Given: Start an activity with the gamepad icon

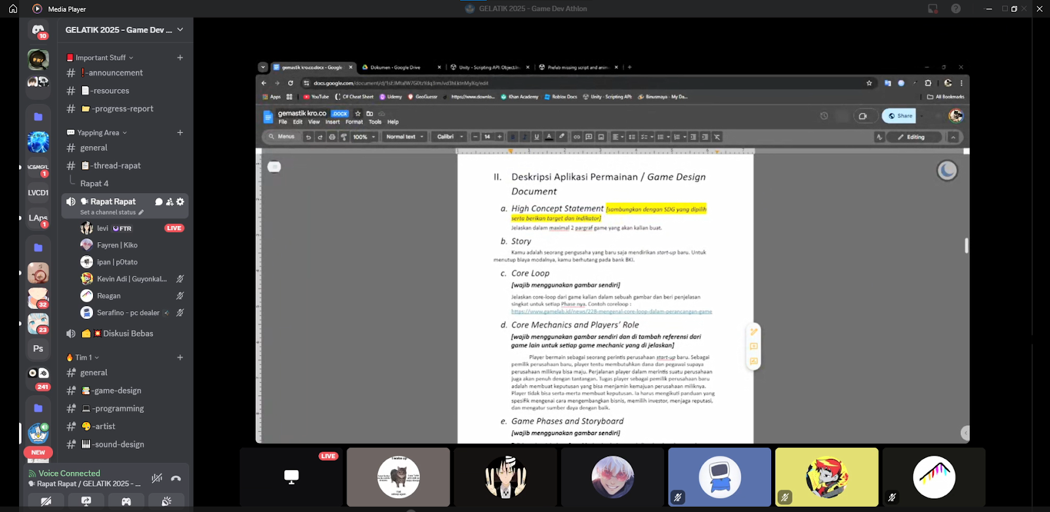Looking at the screenshot, I should click(126, 501).
